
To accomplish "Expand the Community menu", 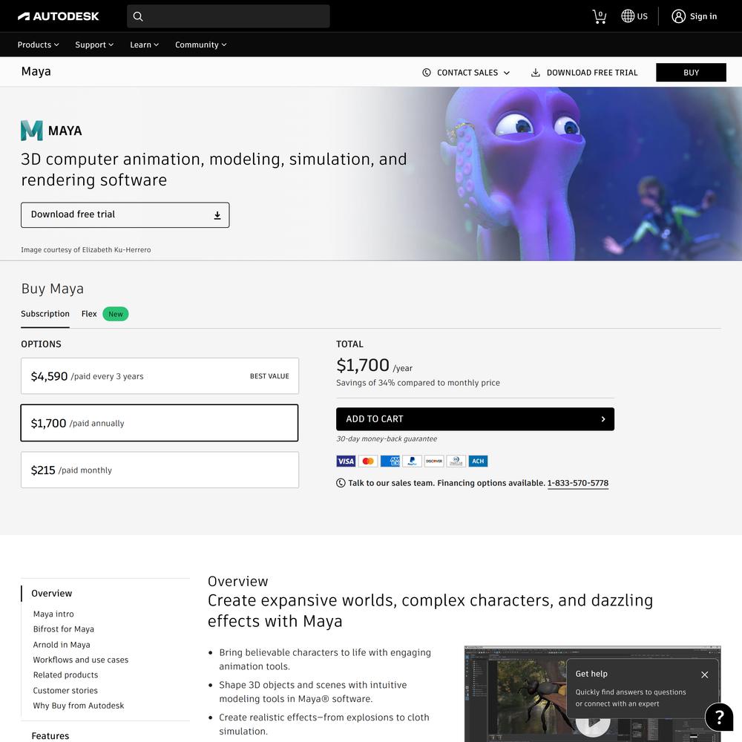I will point(200,45).
